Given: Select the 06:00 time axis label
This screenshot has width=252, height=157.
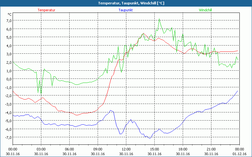Looking at the screenshot, I should [69, 149].
